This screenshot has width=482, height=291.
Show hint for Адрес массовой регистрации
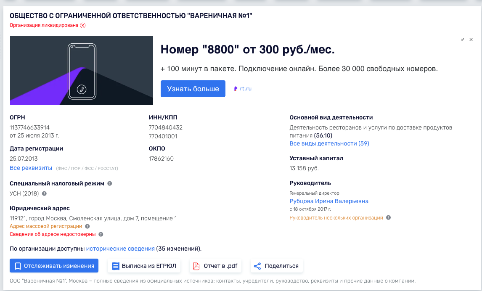[87, 226]
